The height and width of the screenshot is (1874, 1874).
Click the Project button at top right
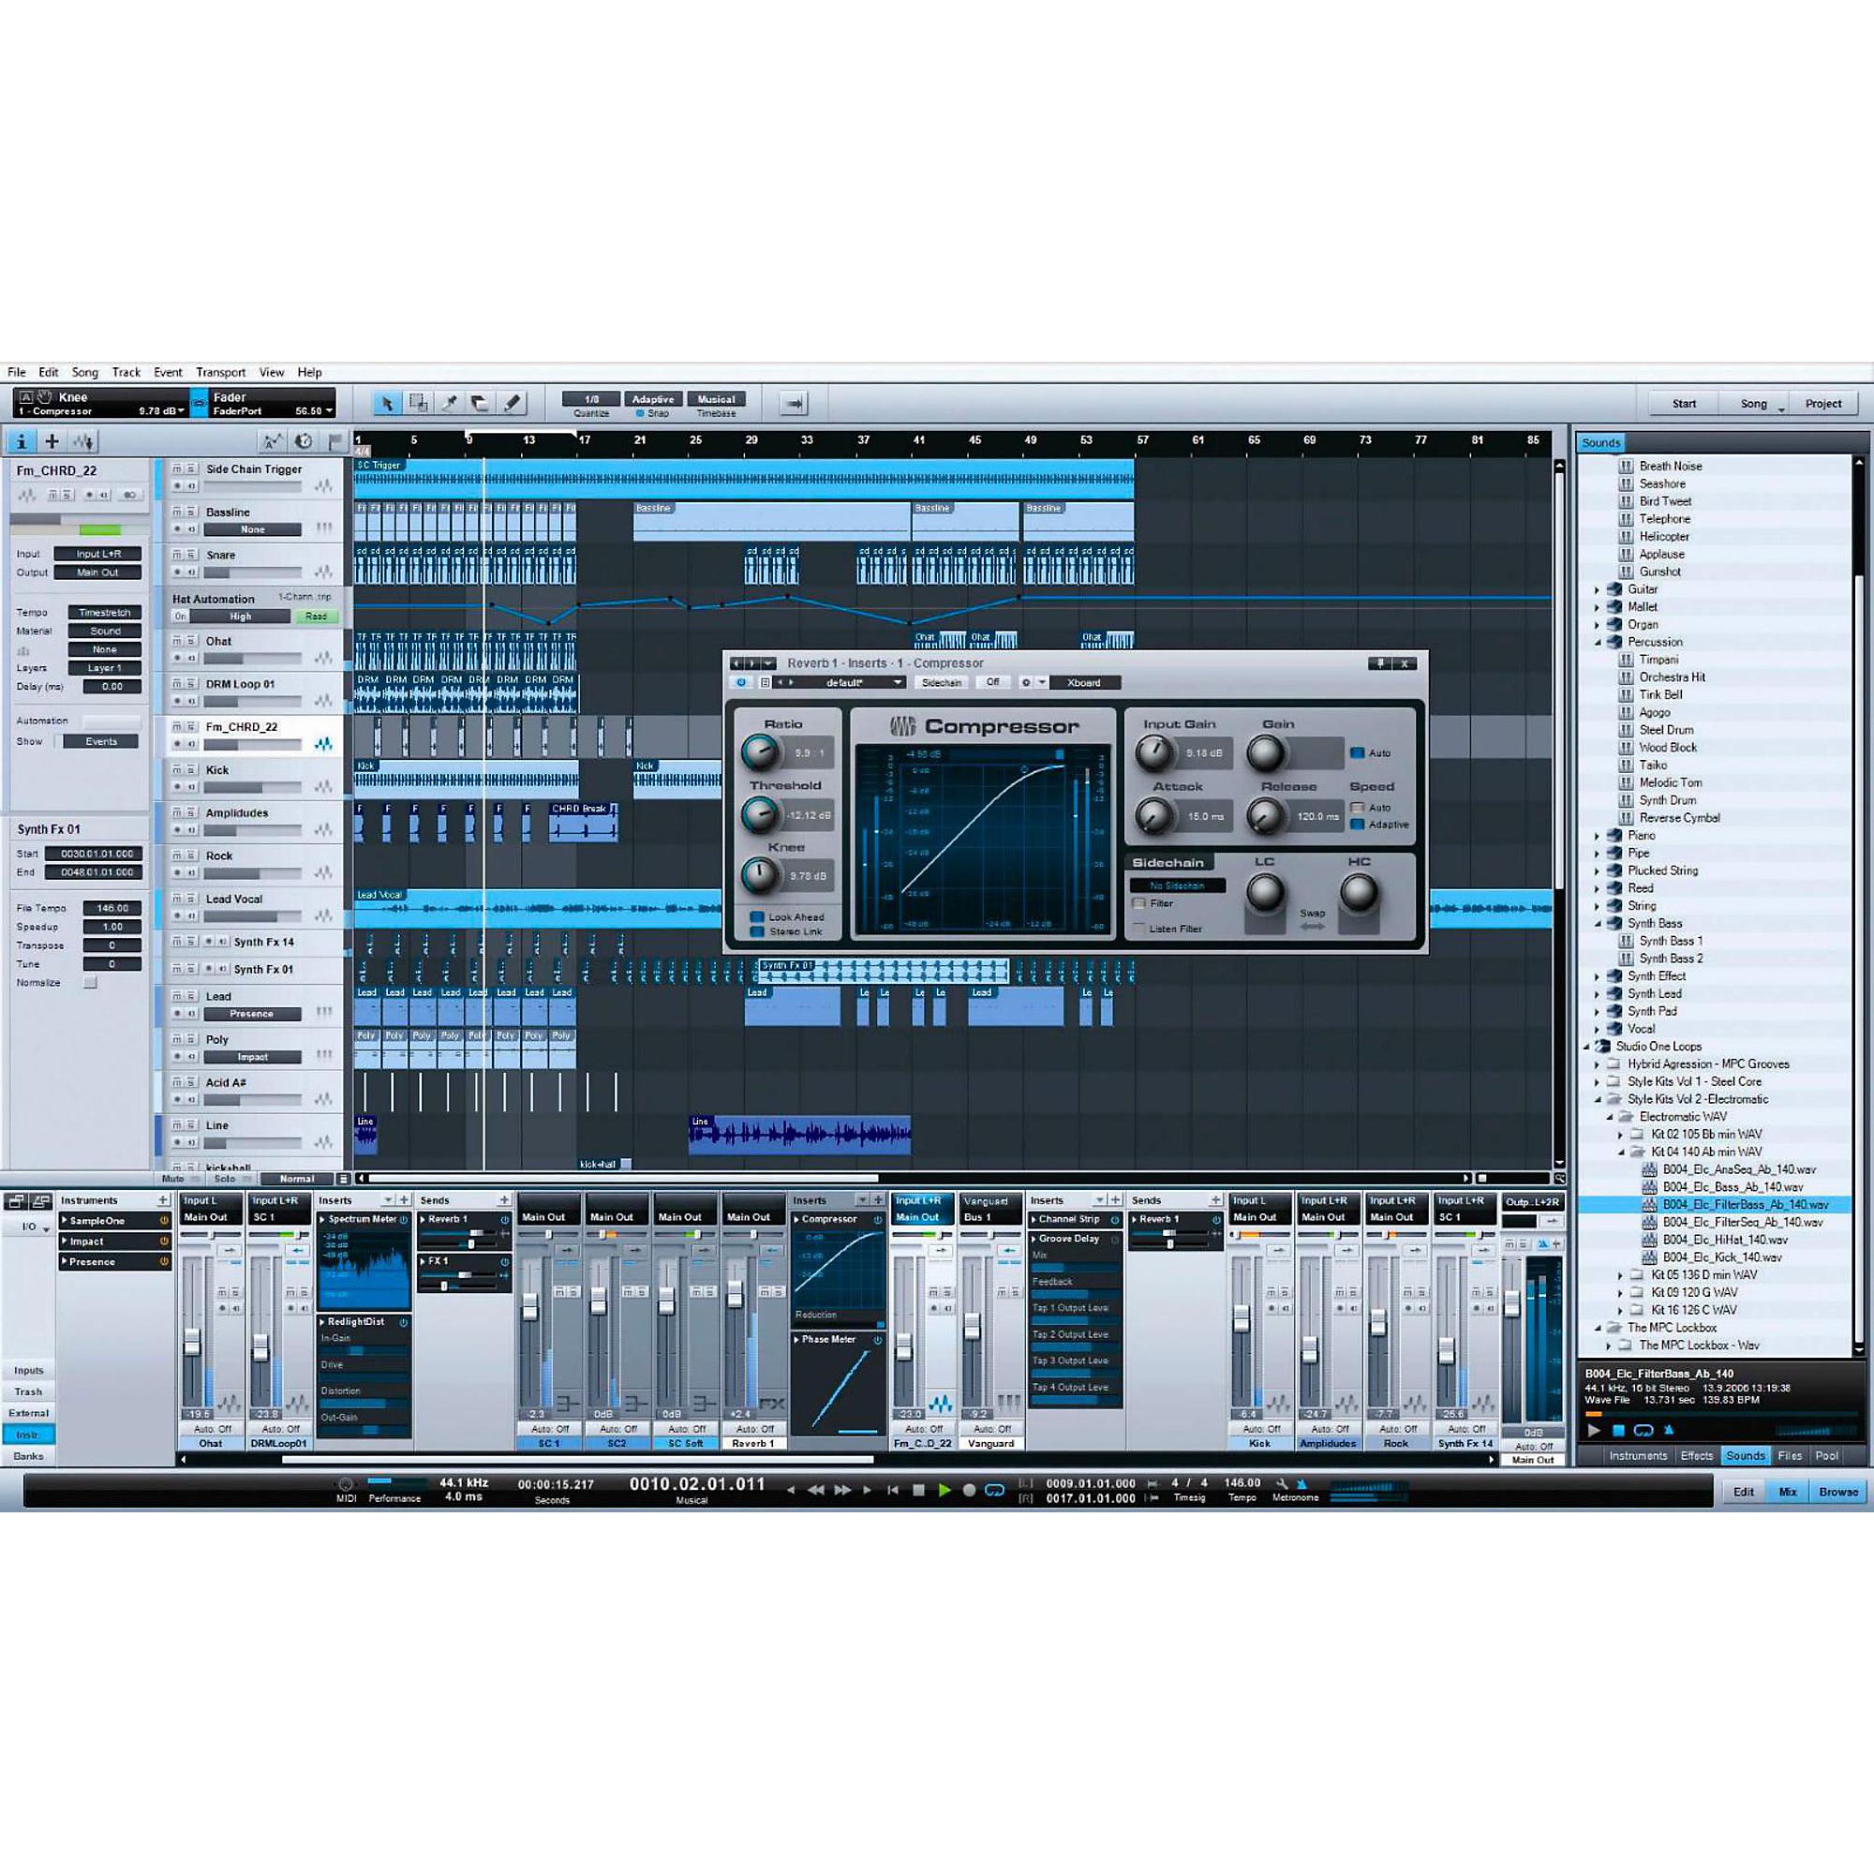(1824, 403)
